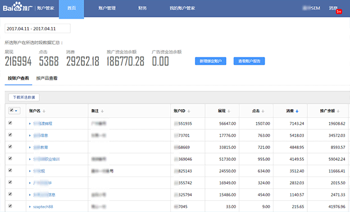The image size is (350, 212).
Task: Open 我的账户管家 menu
Action: click(x=182, y=8)
